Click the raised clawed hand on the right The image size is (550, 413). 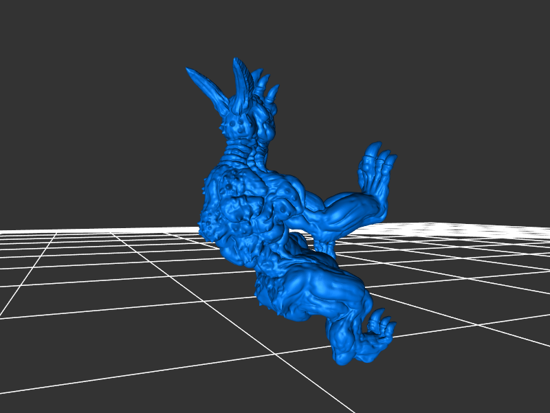pos(375,175)
